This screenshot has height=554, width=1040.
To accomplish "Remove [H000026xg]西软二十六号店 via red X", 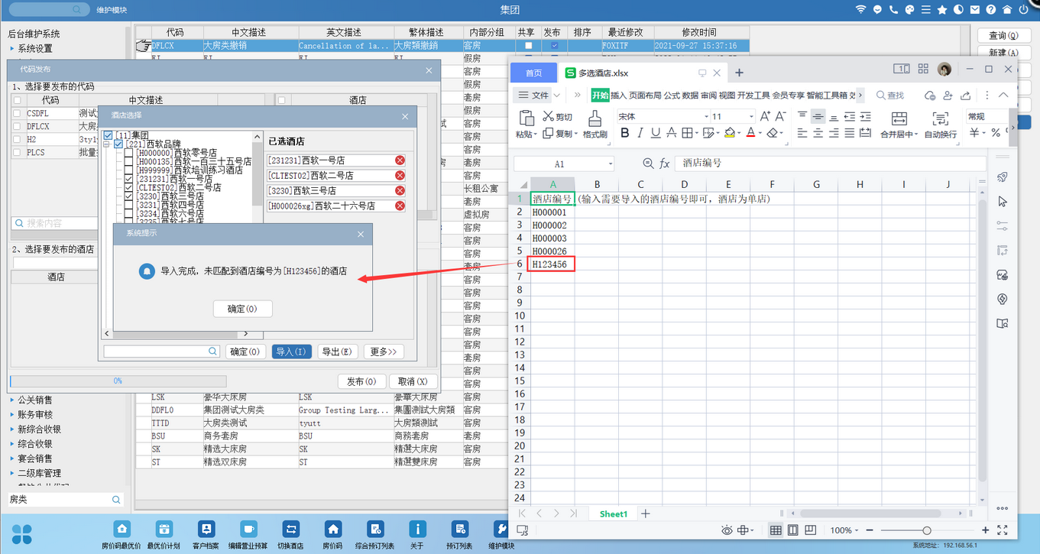I will (x=400, y=206).
